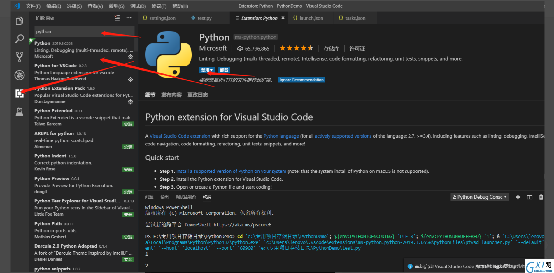This screenshot has height=273, width=554.
Task: Switch to the 调试控制台 panel tab
Action: (186, 197)
